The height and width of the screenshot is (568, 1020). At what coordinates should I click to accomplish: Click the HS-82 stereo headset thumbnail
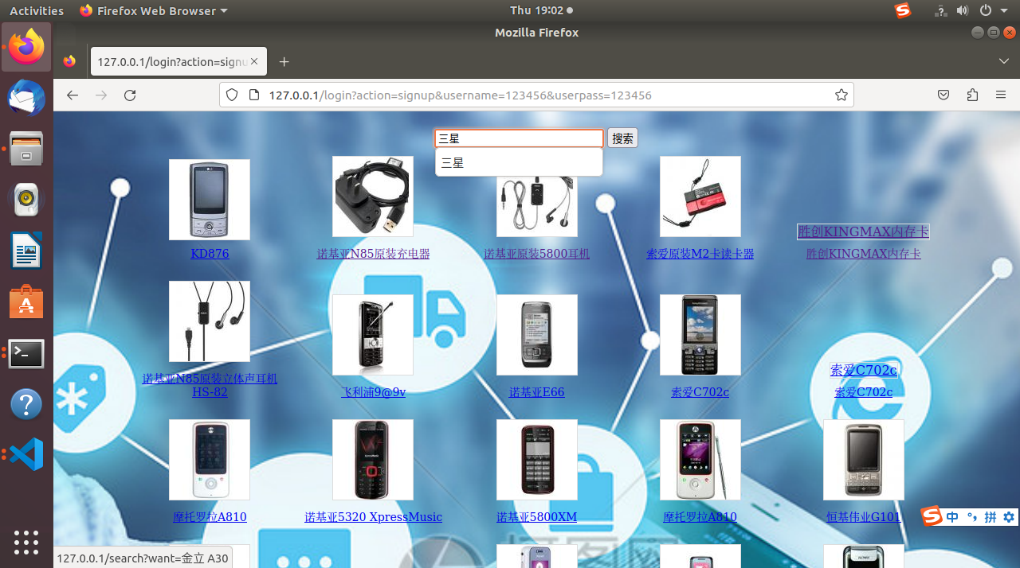pos(210,321)
